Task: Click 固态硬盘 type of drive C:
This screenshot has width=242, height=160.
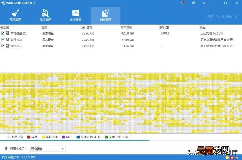Action: 48,33
